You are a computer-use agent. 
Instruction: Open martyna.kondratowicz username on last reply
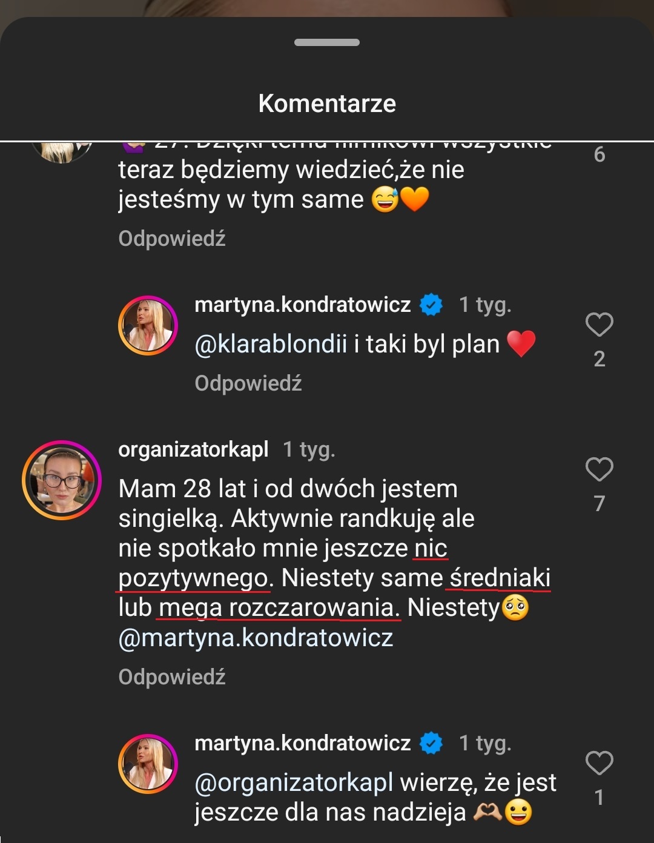click(x=303, y=743)
